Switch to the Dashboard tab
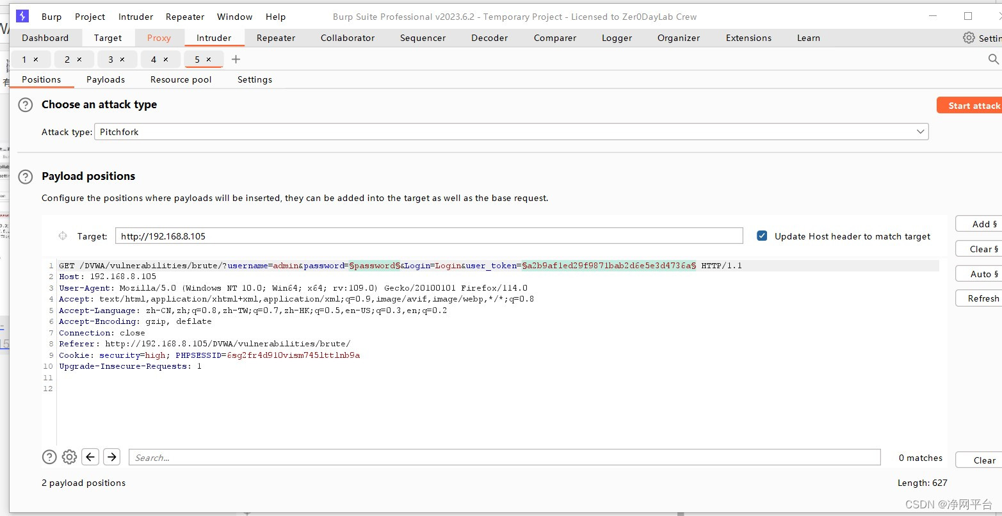This screenshot has height=516, width=1002. point(45,38)
